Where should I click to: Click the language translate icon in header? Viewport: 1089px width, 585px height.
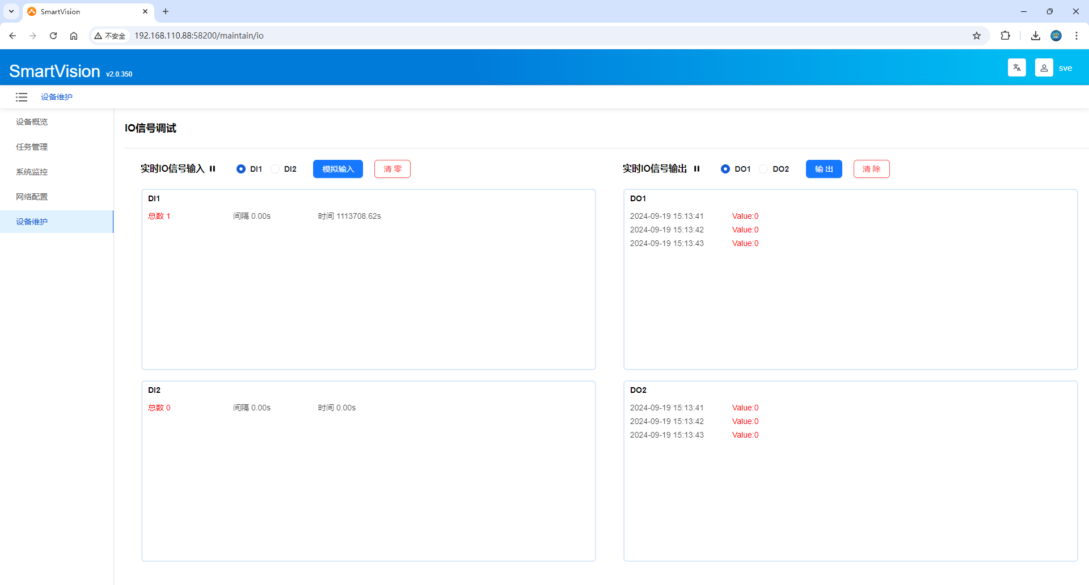[x=1017, y=67]
